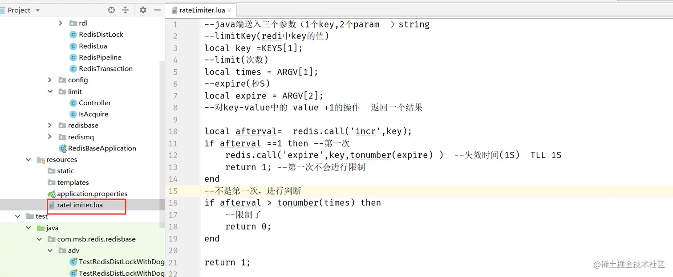Select the rateLimiter.lua editor tab
Image resolution: width=673 pixels, height=277 pixels.
pyautogui.click(x=202, y=10)
